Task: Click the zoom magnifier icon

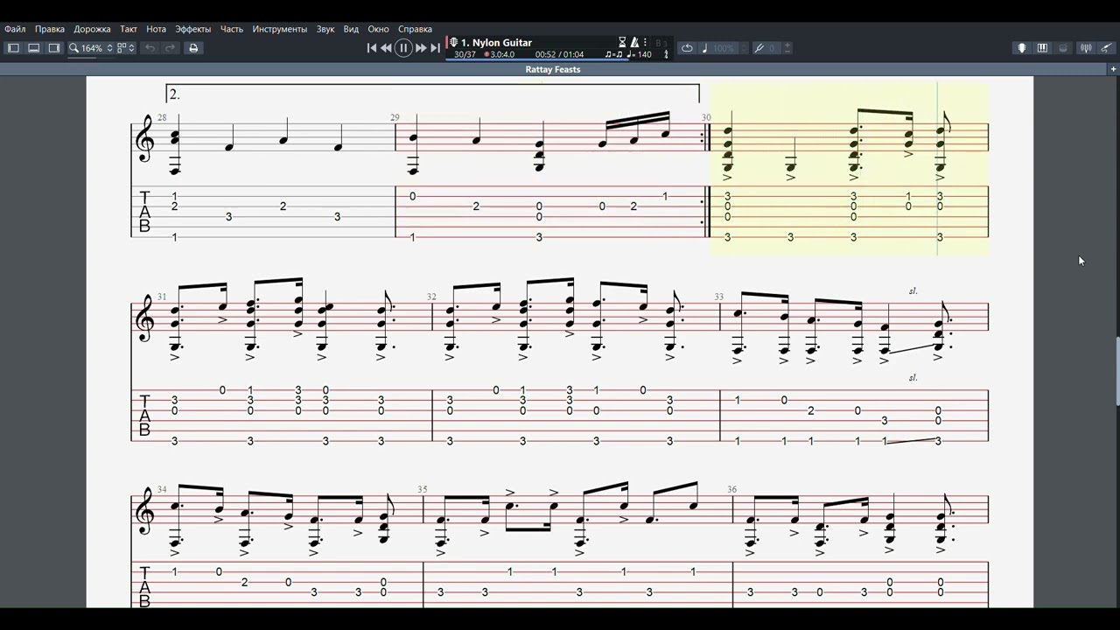Action: tap(73, 48)
